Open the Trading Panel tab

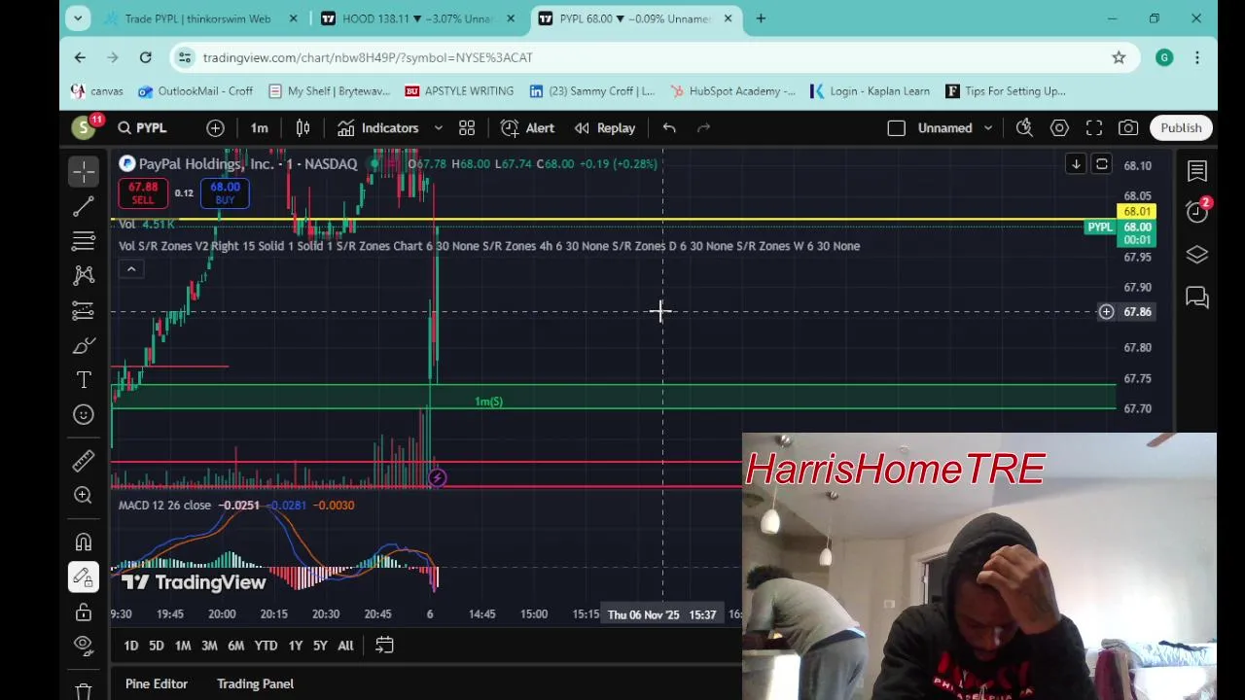[255, 683]
